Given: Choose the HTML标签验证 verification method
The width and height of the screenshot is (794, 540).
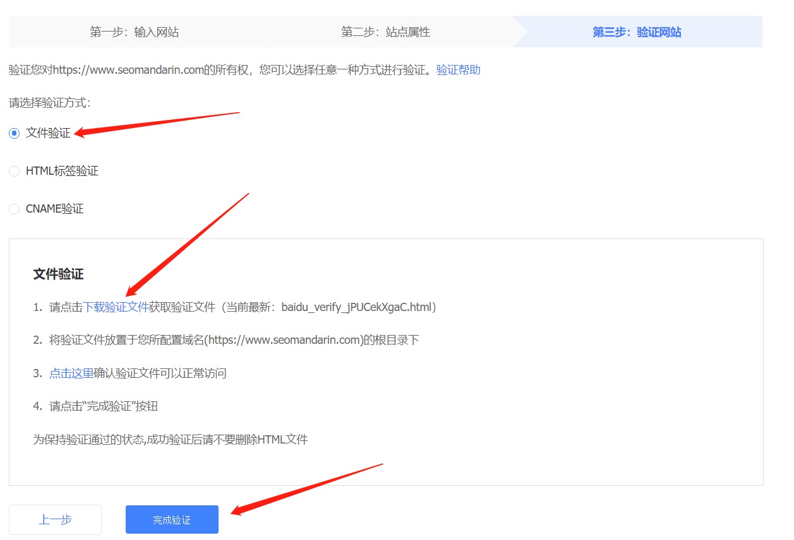Looking at the screenshot, I should (x=14, y=170).
